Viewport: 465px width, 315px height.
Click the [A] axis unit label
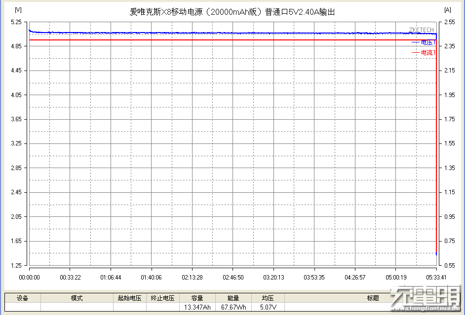point(448,10)
